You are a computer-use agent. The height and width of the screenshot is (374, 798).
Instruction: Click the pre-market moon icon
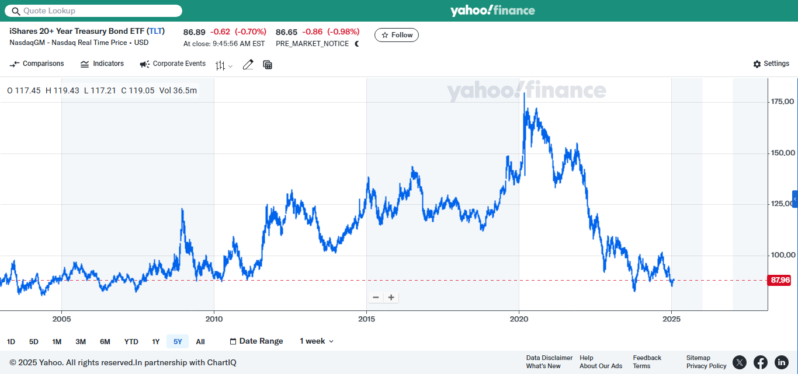[x=357, y=44]
